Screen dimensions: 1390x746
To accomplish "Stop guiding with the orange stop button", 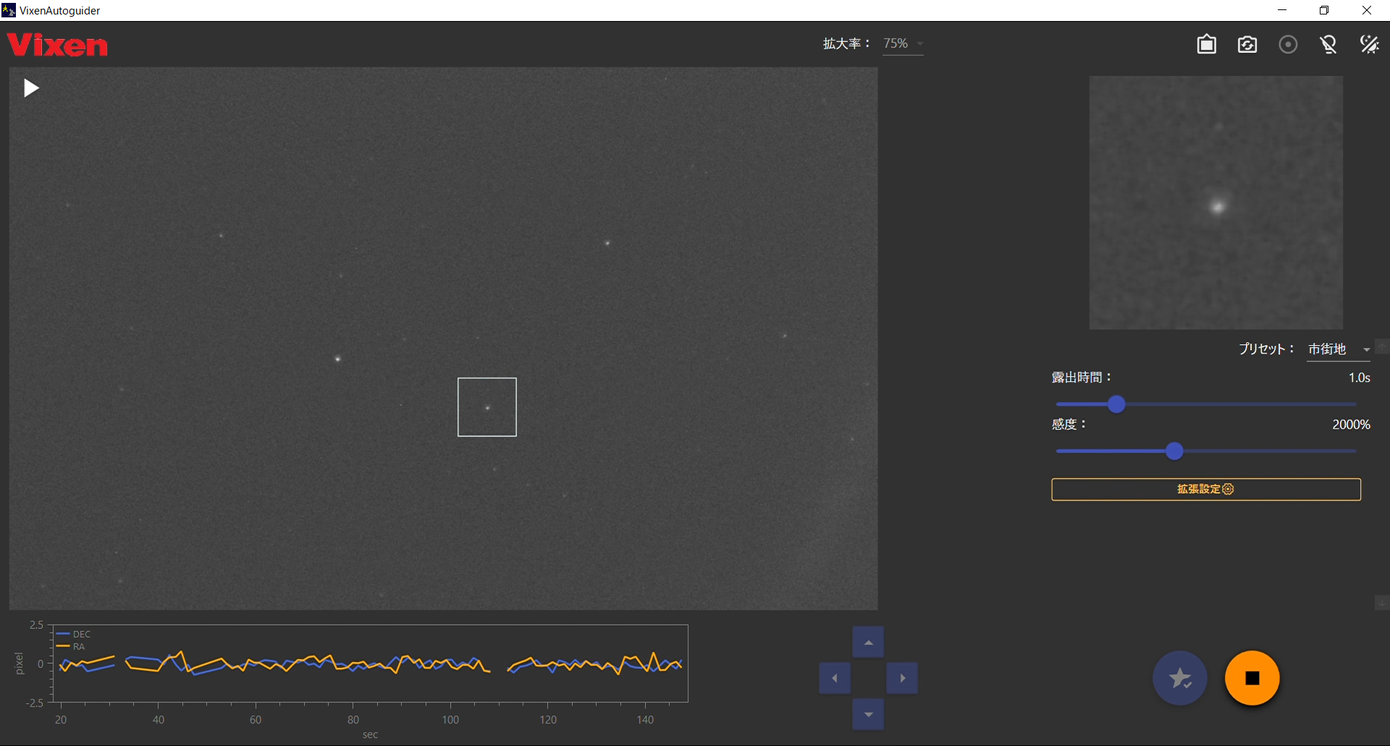I will (1252, 678).
